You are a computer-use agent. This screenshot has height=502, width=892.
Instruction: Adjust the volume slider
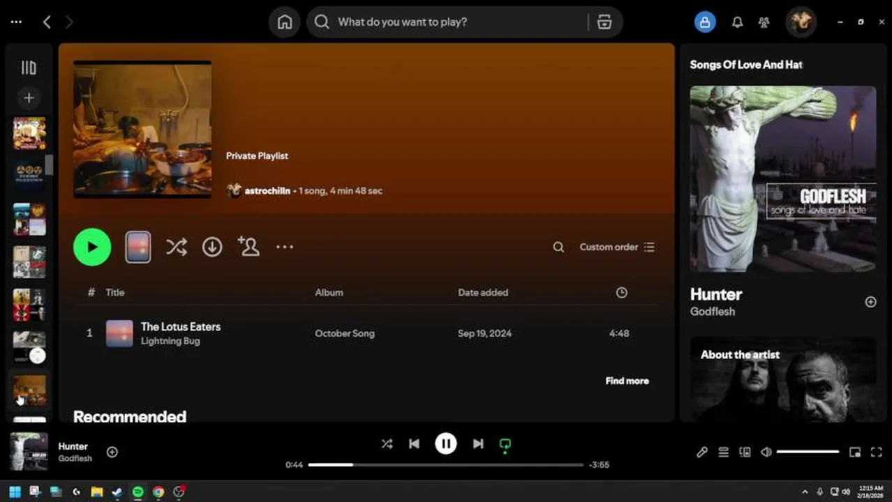[x=808, y=452]
